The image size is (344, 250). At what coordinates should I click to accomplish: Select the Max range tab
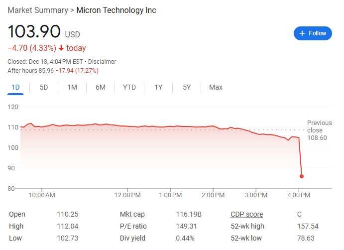coord(216,88)
